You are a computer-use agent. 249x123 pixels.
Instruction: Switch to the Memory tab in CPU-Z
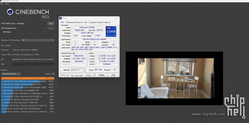click(x=79, y=22)
